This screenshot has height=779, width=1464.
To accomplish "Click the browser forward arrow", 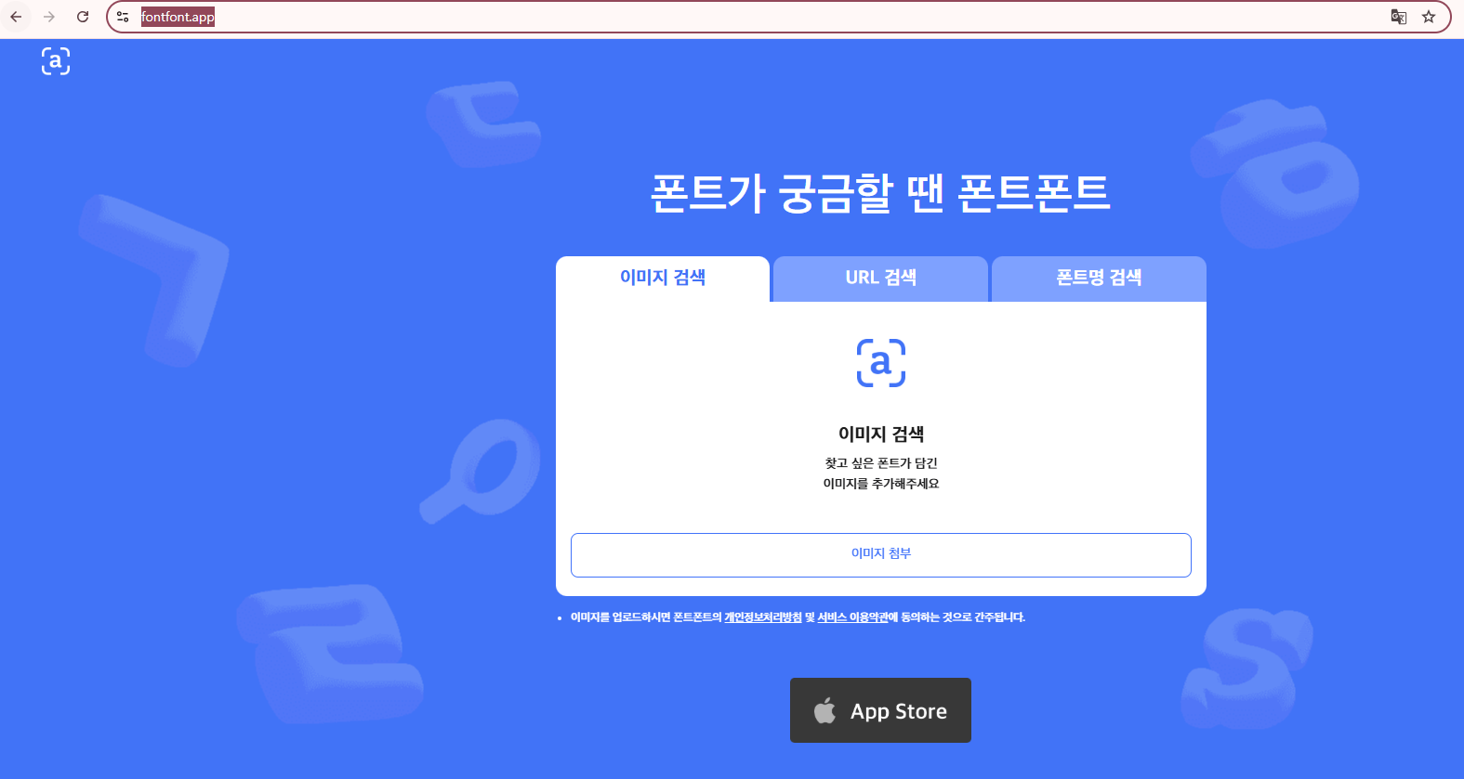I will click(x=49, y=17).
